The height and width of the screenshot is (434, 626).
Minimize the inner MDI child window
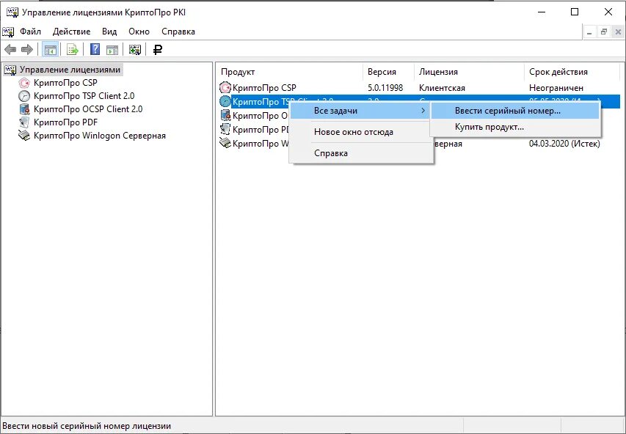(589, 32)
